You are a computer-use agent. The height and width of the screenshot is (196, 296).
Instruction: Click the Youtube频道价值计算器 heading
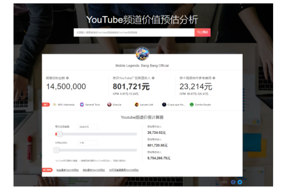pyautogui.click(x=142, y=117)
